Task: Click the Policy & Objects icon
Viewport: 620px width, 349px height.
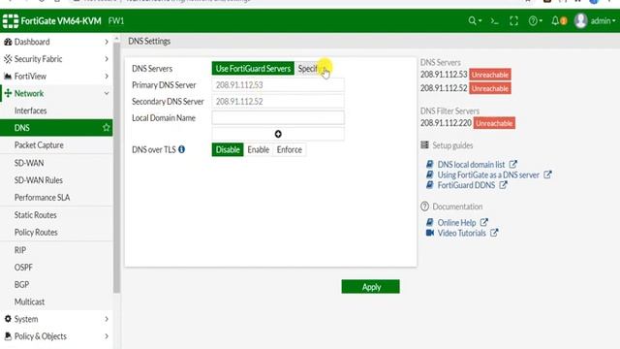Action: click(8, 336)
